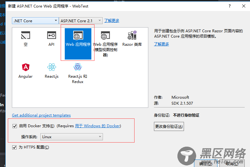250x167 pixels.
Task: Pick the Web 应用程序 (模型视图控制器) MVC template
Action: (105, 44)
